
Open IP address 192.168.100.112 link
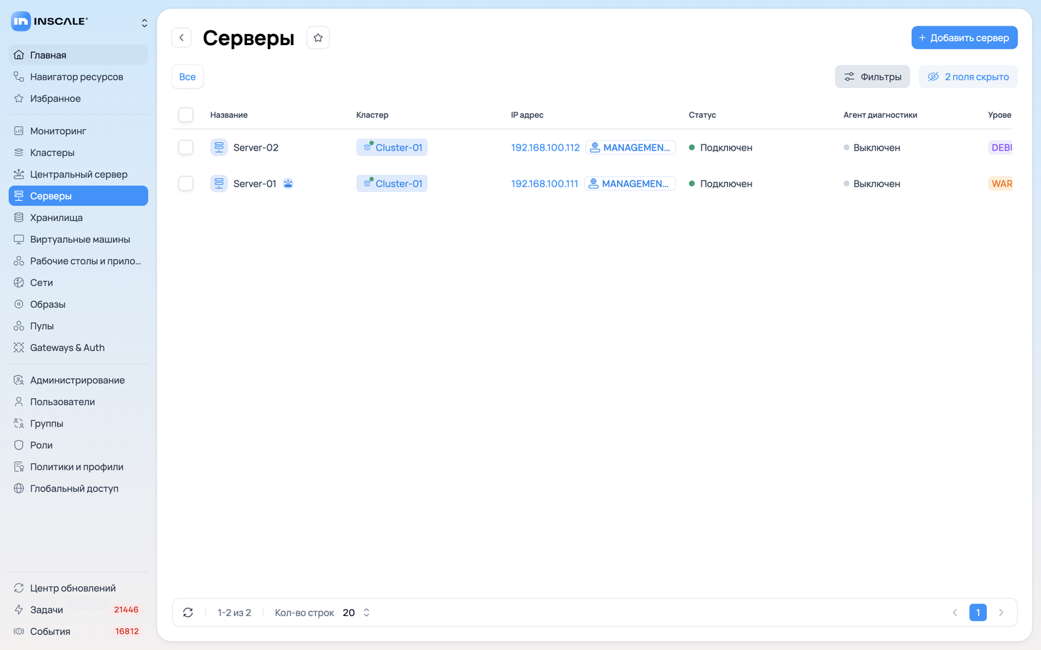[x=545, y=148]
